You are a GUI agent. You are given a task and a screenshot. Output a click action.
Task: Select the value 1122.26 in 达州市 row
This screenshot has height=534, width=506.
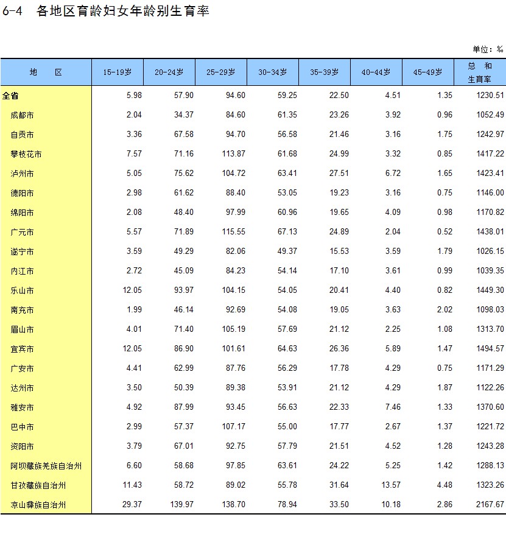[x=490, y=387]
